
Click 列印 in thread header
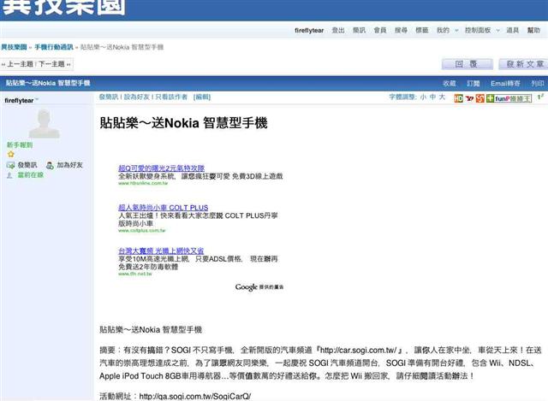tap(538, 84)
